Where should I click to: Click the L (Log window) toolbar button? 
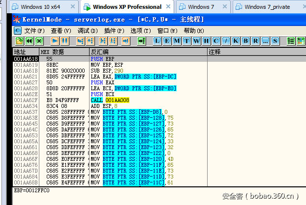157,41
